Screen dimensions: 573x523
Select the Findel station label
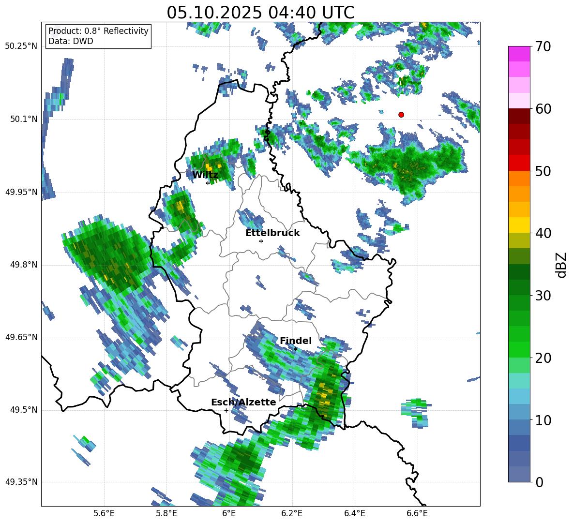296,341
